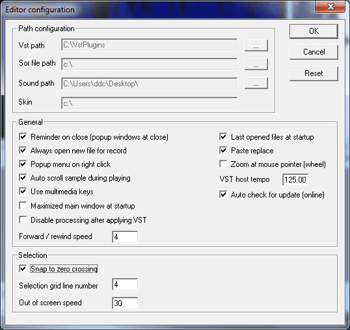Image resolution: width=350 pixels, height=330 pixels.
Task: Enable Disable processing after applying VST
Action: (23, 220)
